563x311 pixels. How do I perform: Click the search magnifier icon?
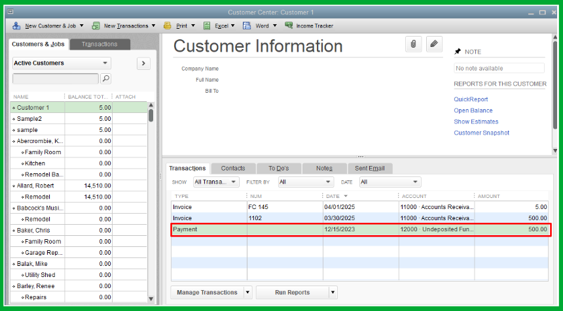tap(105, 78)
